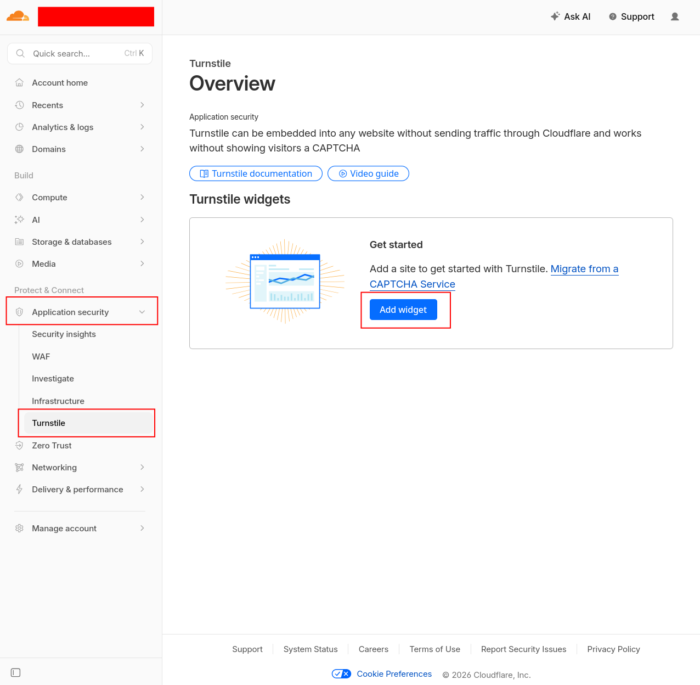Click the Cloudflare cloud logo

(x=18, y=16)
